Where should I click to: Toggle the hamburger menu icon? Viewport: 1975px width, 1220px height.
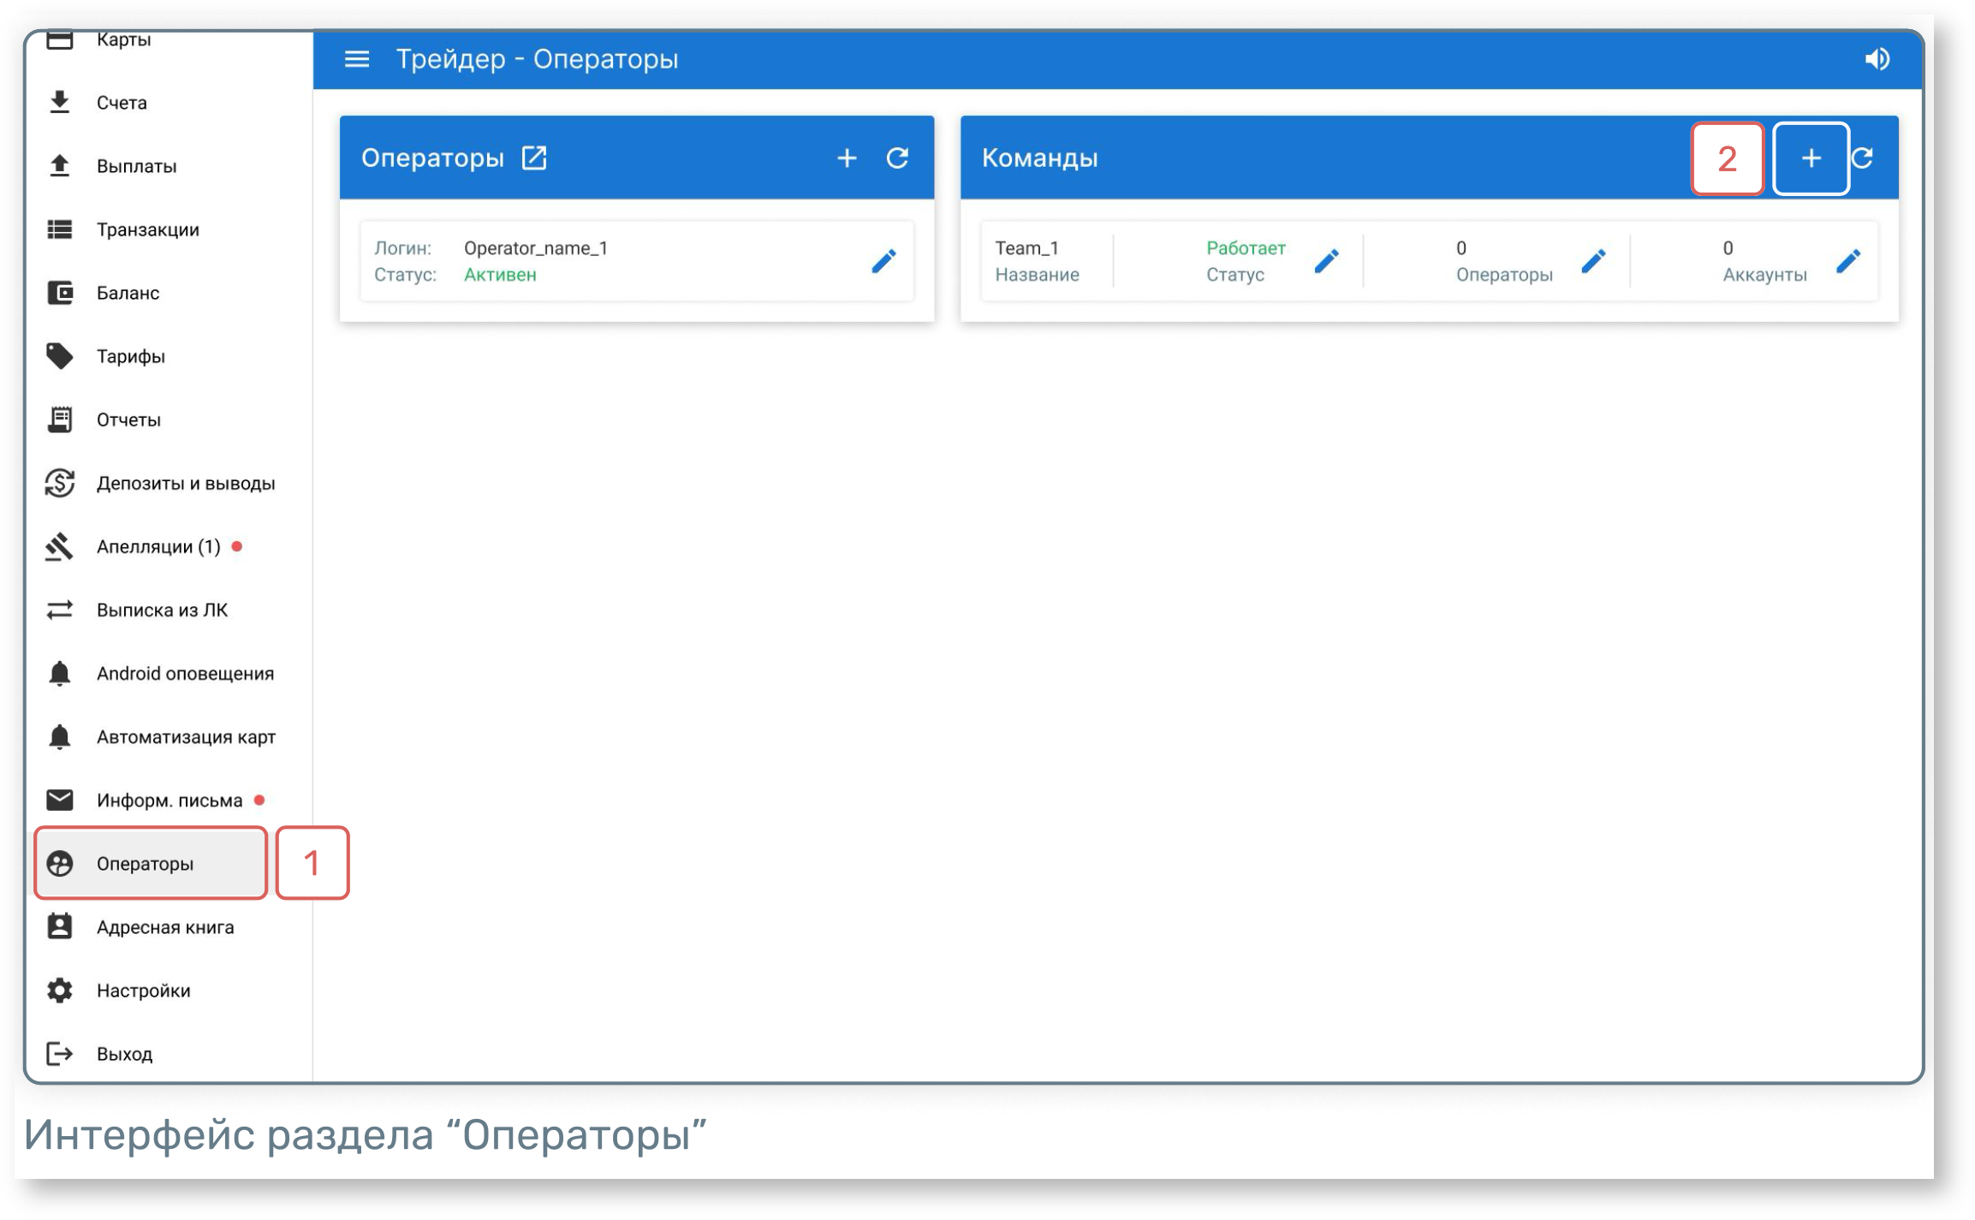[356, 59]
